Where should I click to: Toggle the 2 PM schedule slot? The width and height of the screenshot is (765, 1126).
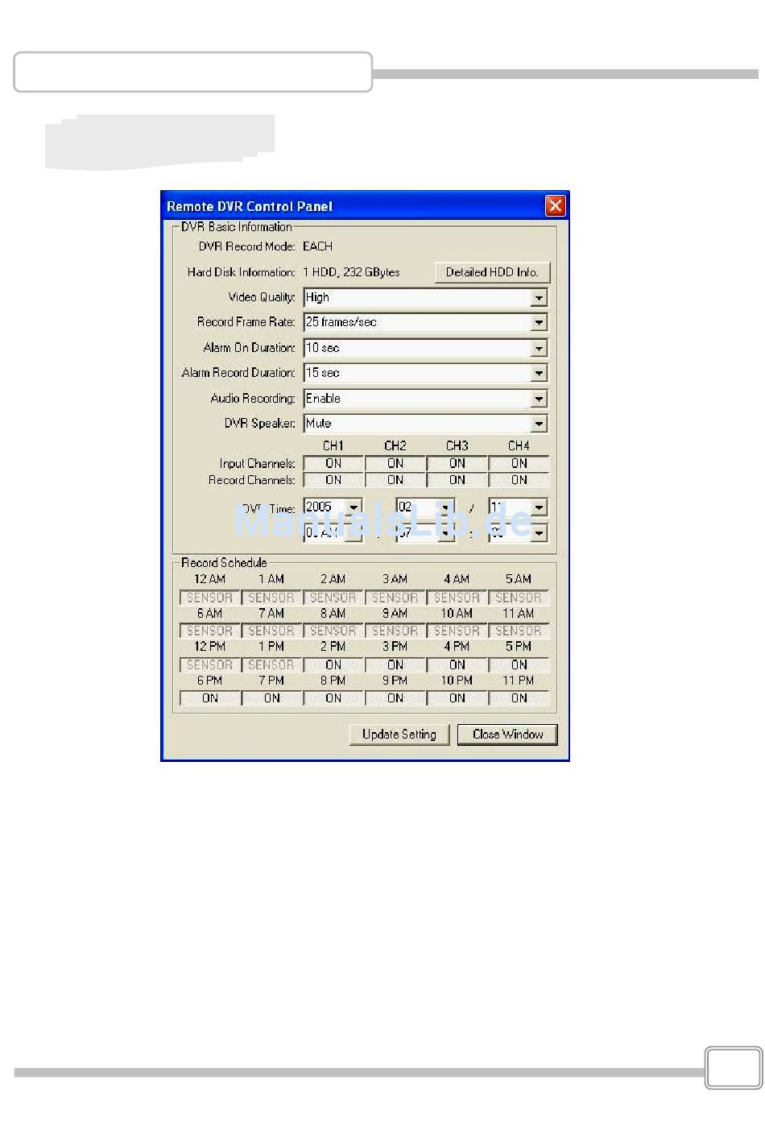pos(333,664)
